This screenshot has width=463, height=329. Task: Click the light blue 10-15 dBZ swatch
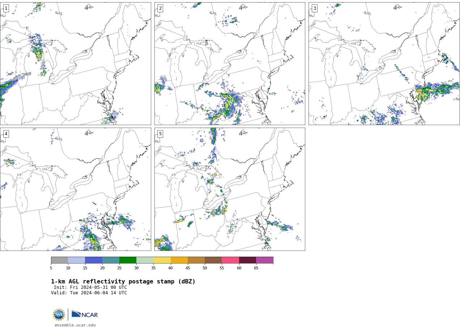click(76, 260)
